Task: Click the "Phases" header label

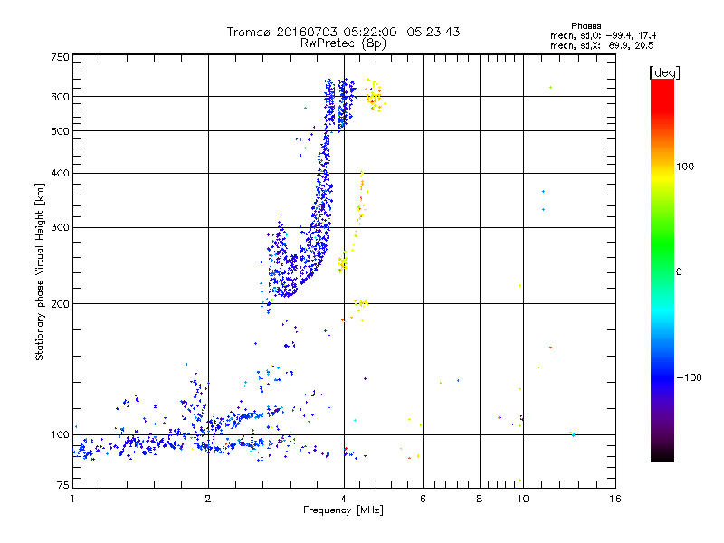Action: (x=586, y=26)
